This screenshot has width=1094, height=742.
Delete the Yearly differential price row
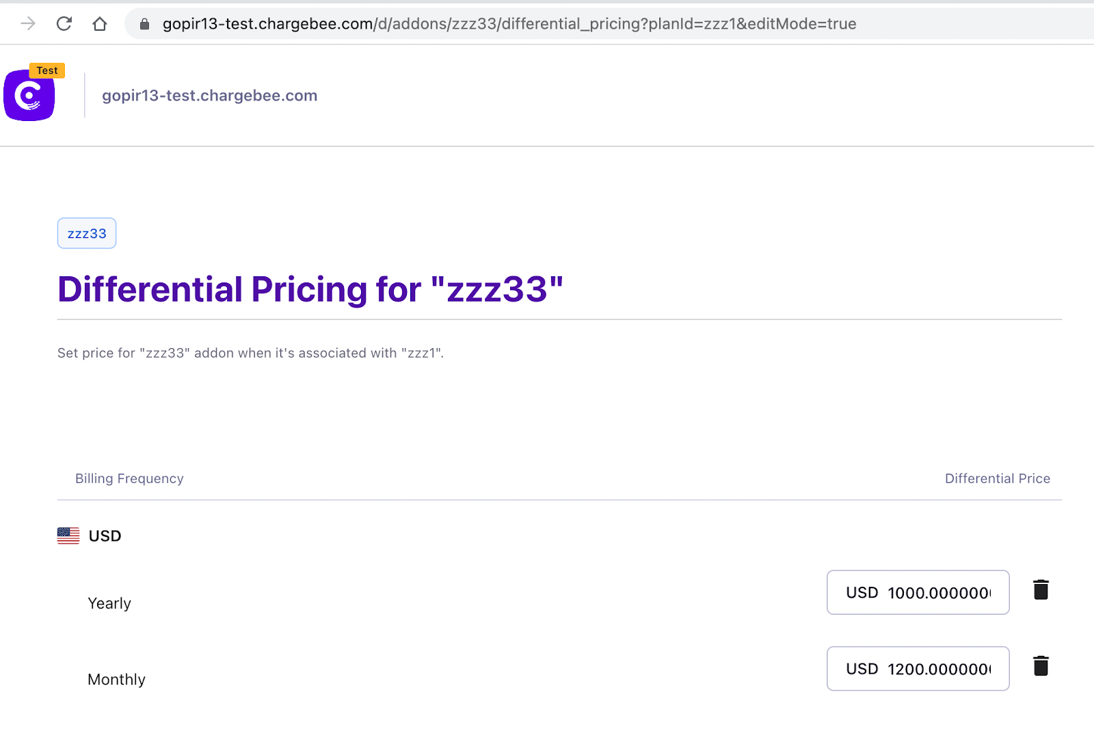[1041, 589]
